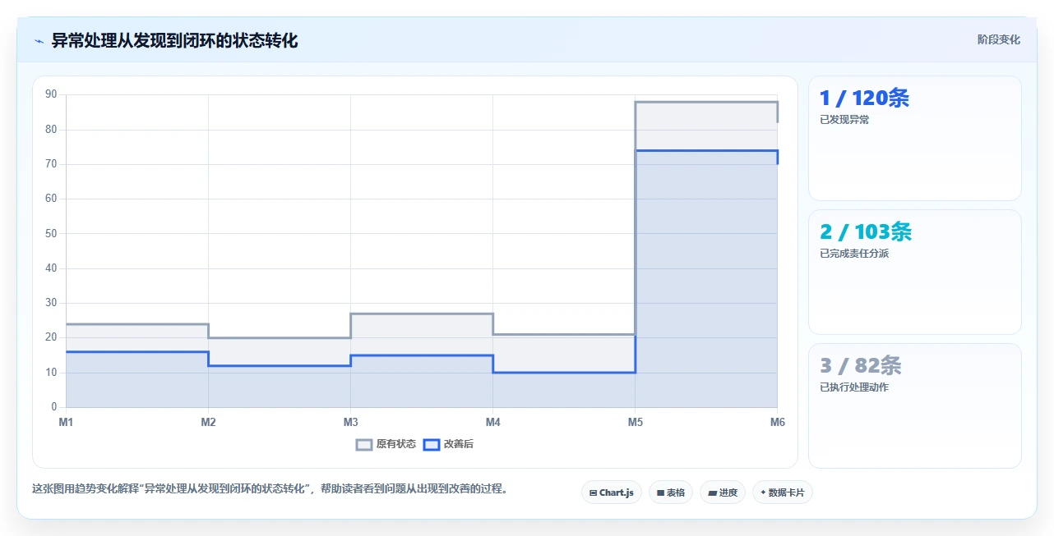Click the 阶段变化 label in header

[x=999, y=39]
